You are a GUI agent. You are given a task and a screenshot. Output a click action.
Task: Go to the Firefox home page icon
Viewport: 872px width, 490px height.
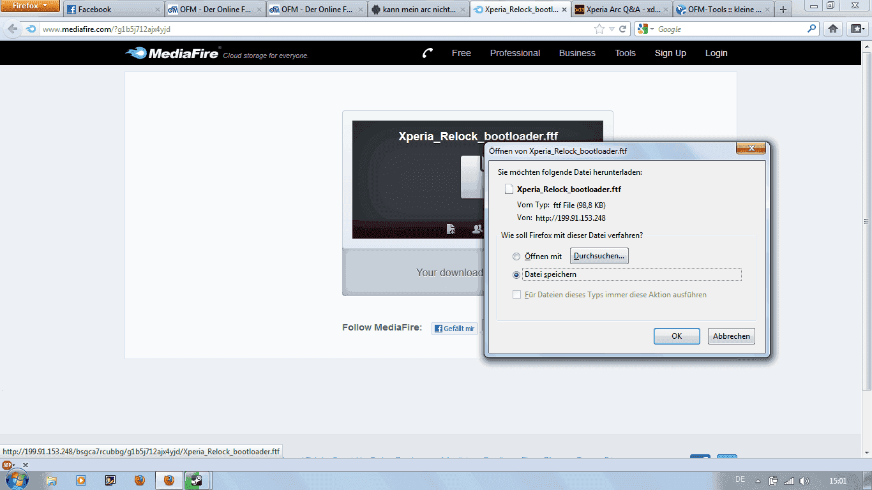(833, 29)
